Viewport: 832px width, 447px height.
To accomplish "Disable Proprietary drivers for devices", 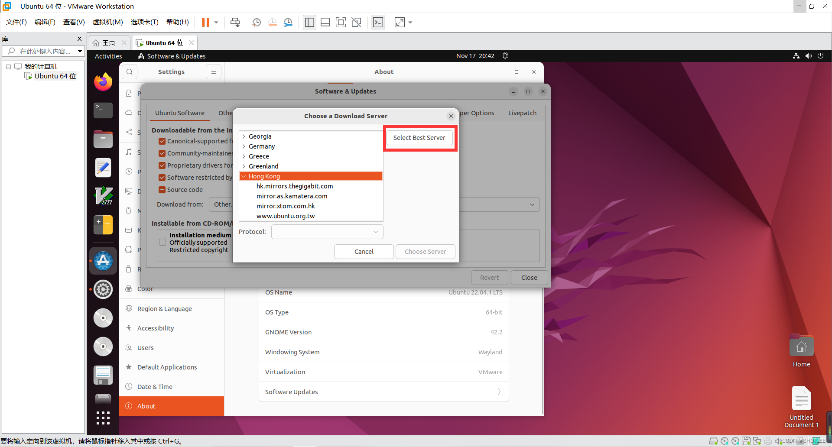I will 162,165.
